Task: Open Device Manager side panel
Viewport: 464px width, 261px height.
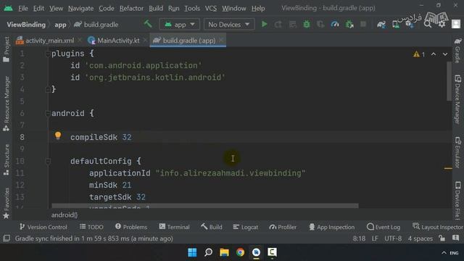Action: click(457, 99)
